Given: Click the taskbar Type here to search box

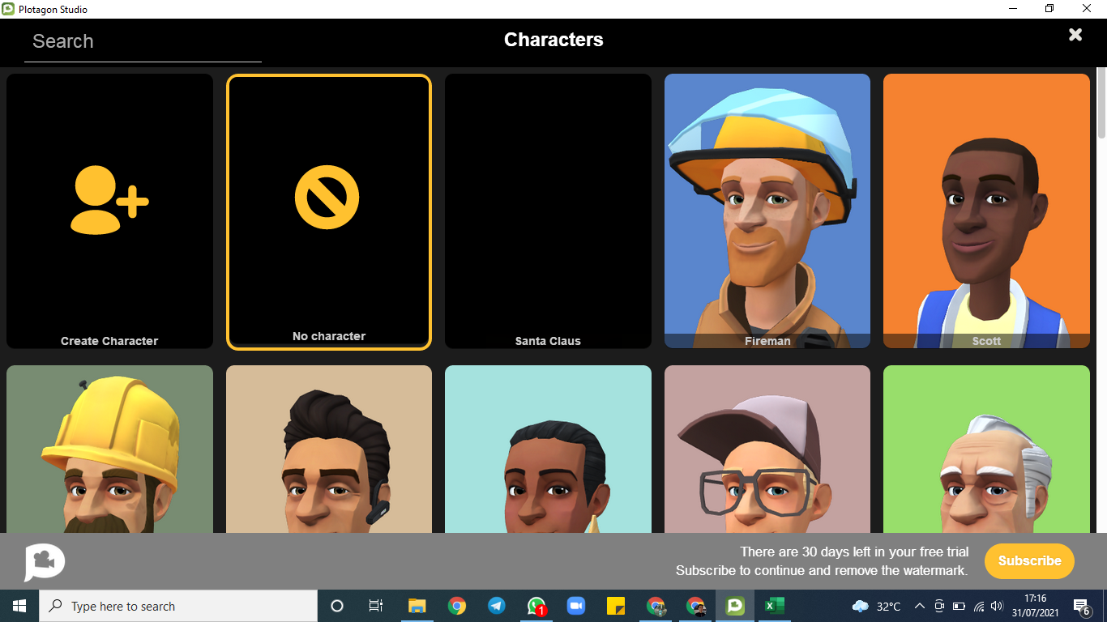Looking at the screenshot, I should 178,606.
